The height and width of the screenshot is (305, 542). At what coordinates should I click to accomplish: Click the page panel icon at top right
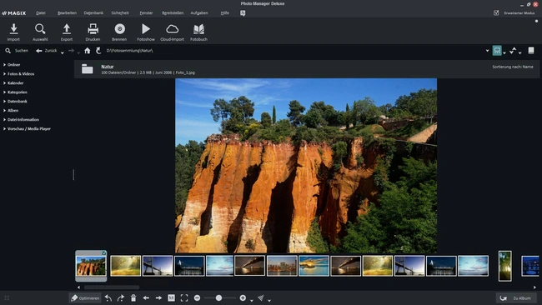531,51
